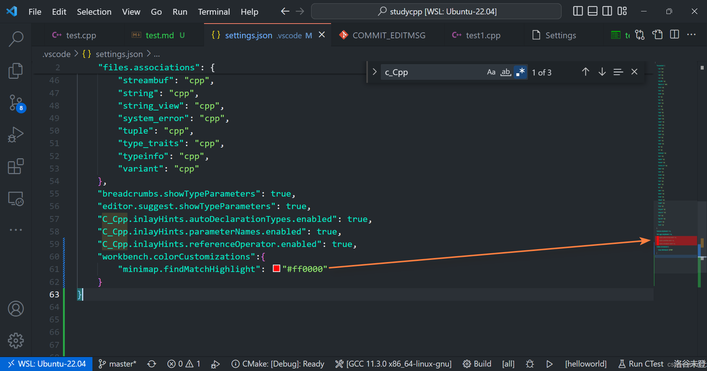Click CMake Build button in status bar

click(477, 364)
